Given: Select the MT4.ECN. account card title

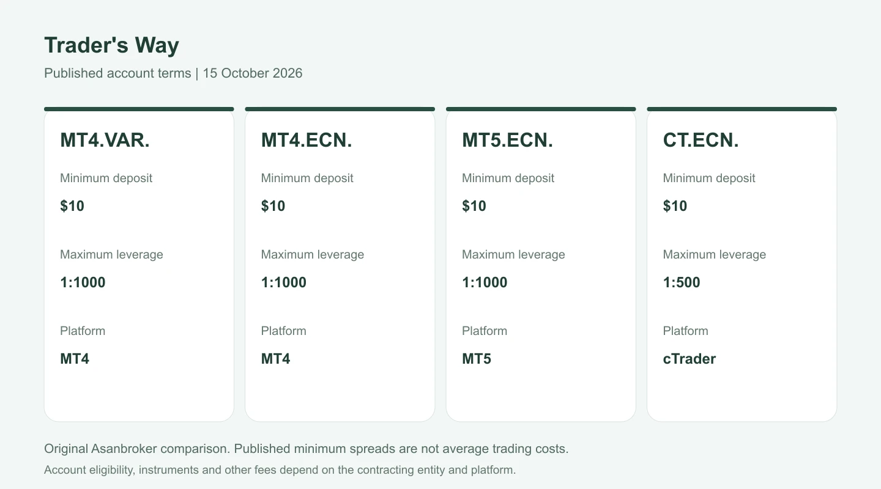Looking at the screenshot, I should 307,141.
